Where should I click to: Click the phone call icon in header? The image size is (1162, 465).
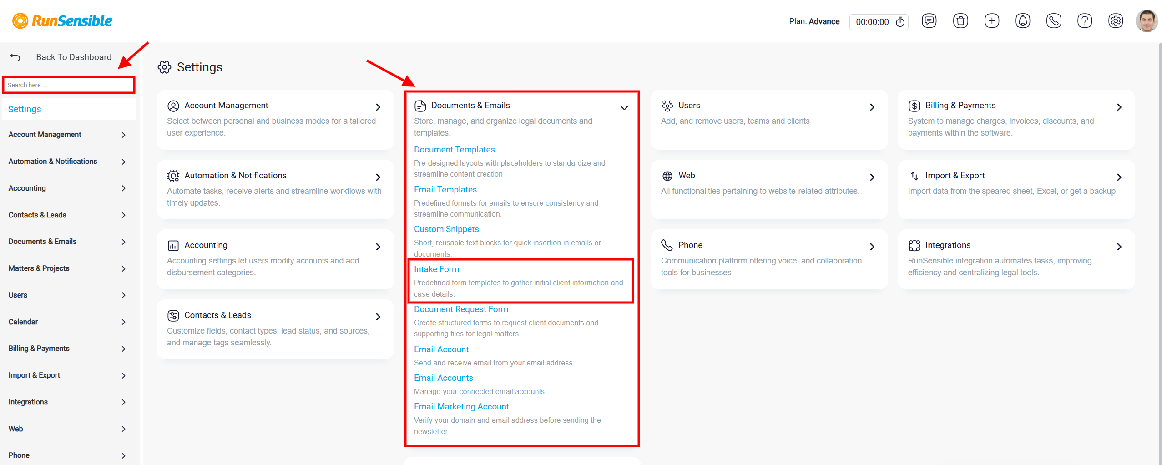(x=1053, y=21)
